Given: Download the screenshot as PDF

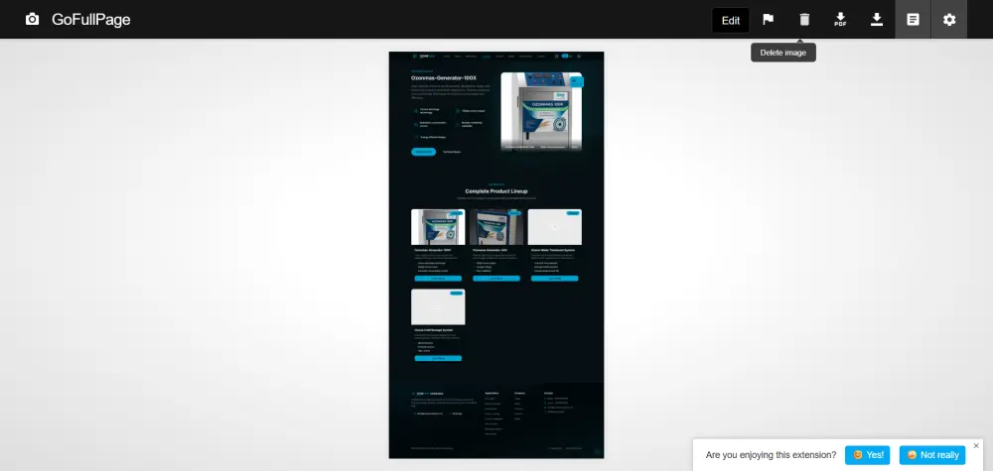Looking at the screenshot, I should 840,20.
